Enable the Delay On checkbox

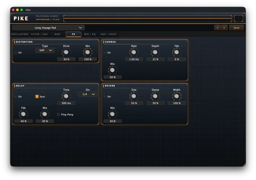tap(16, 96)
